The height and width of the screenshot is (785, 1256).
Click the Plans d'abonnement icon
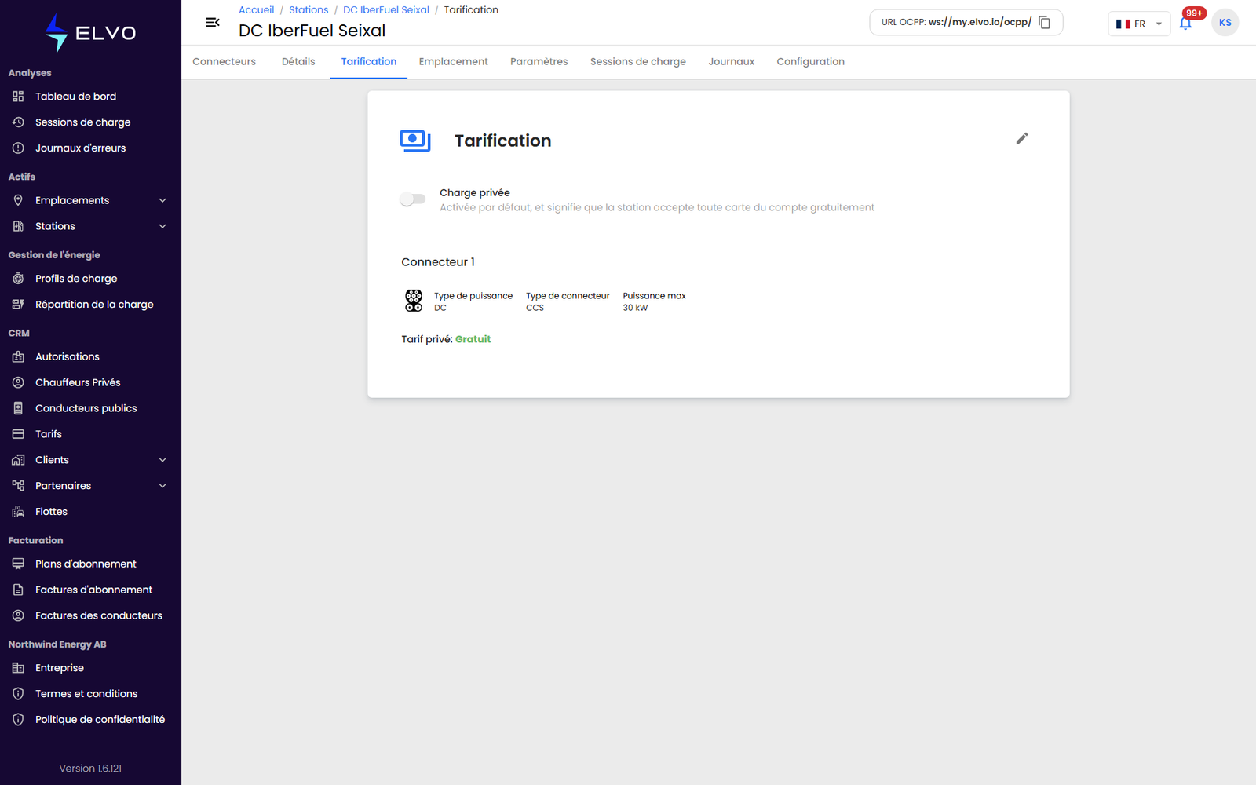(x=18, y=564)
